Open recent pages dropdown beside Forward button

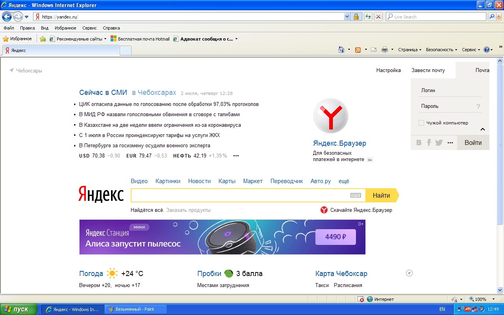coord(27,17)
